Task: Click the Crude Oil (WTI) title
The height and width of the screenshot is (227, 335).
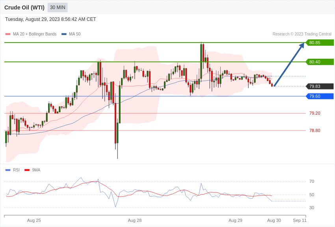Action: tap(24, 7)
